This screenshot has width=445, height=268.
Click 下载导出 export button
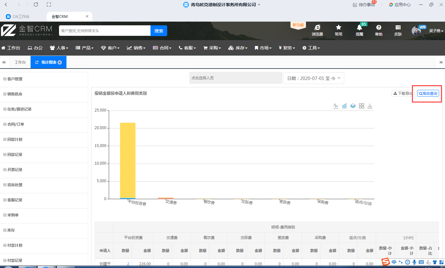click(402, 93)
